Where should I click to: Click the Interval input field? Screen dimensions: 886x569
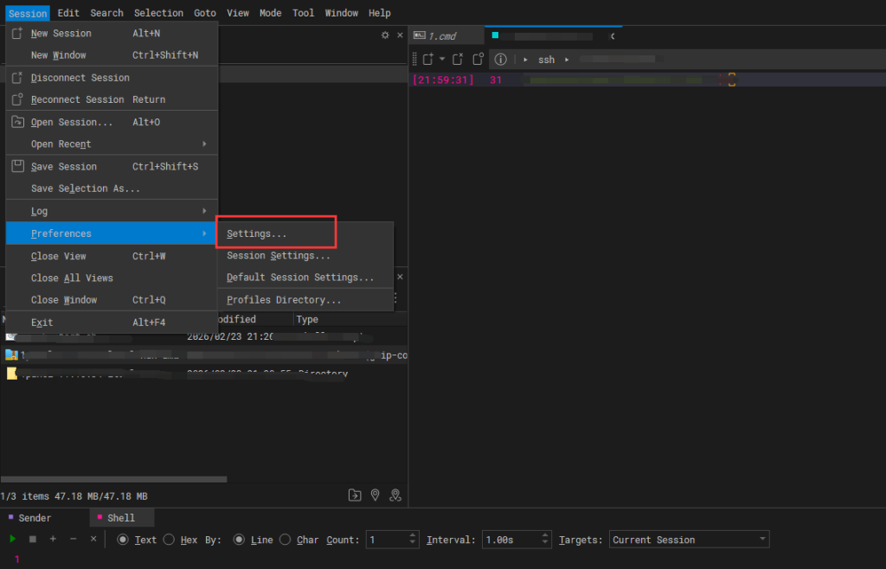(x=509, y=540)
